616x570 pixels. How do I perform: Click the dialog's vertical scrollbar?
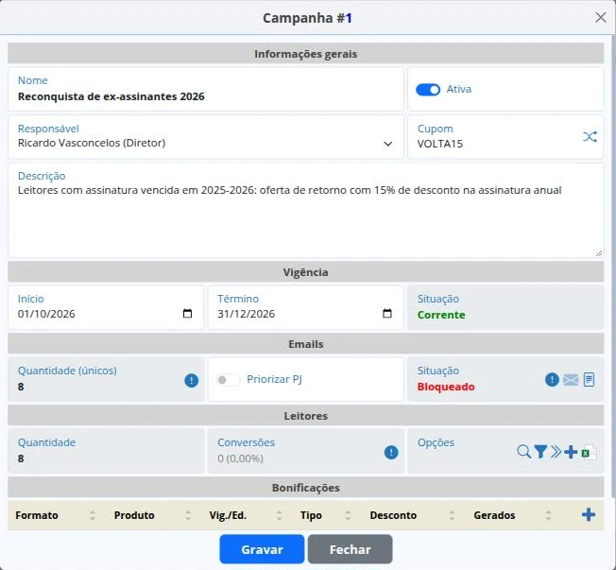click(614, 268)
